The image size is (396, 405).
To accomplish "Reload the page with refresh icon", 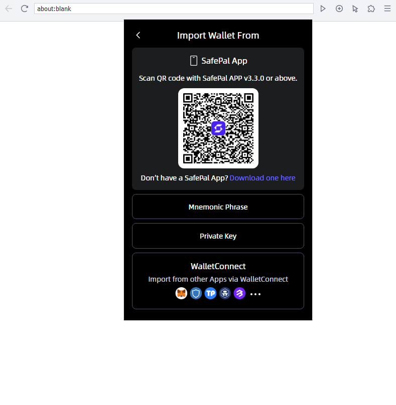I will (25, 9).
